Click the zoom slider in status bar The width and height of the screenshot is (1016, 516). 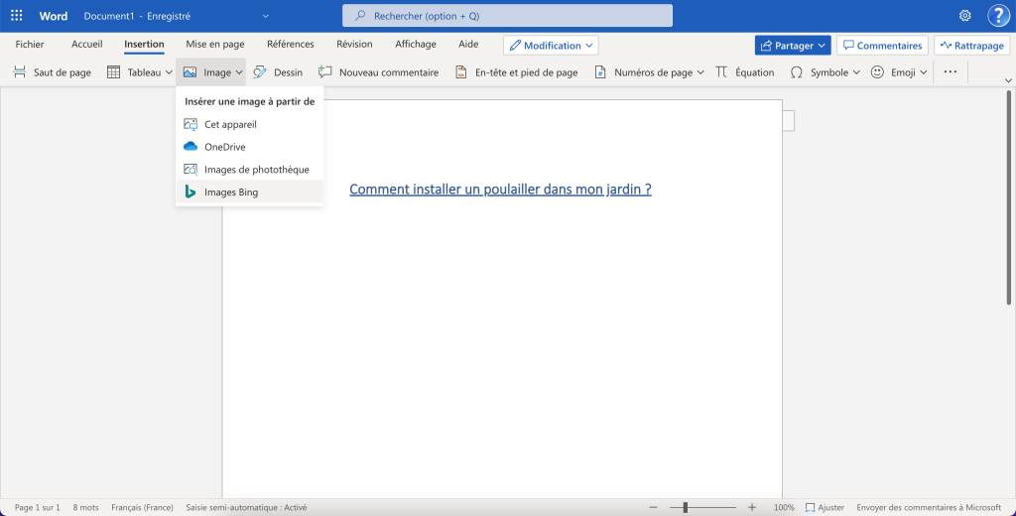point(685,507)
